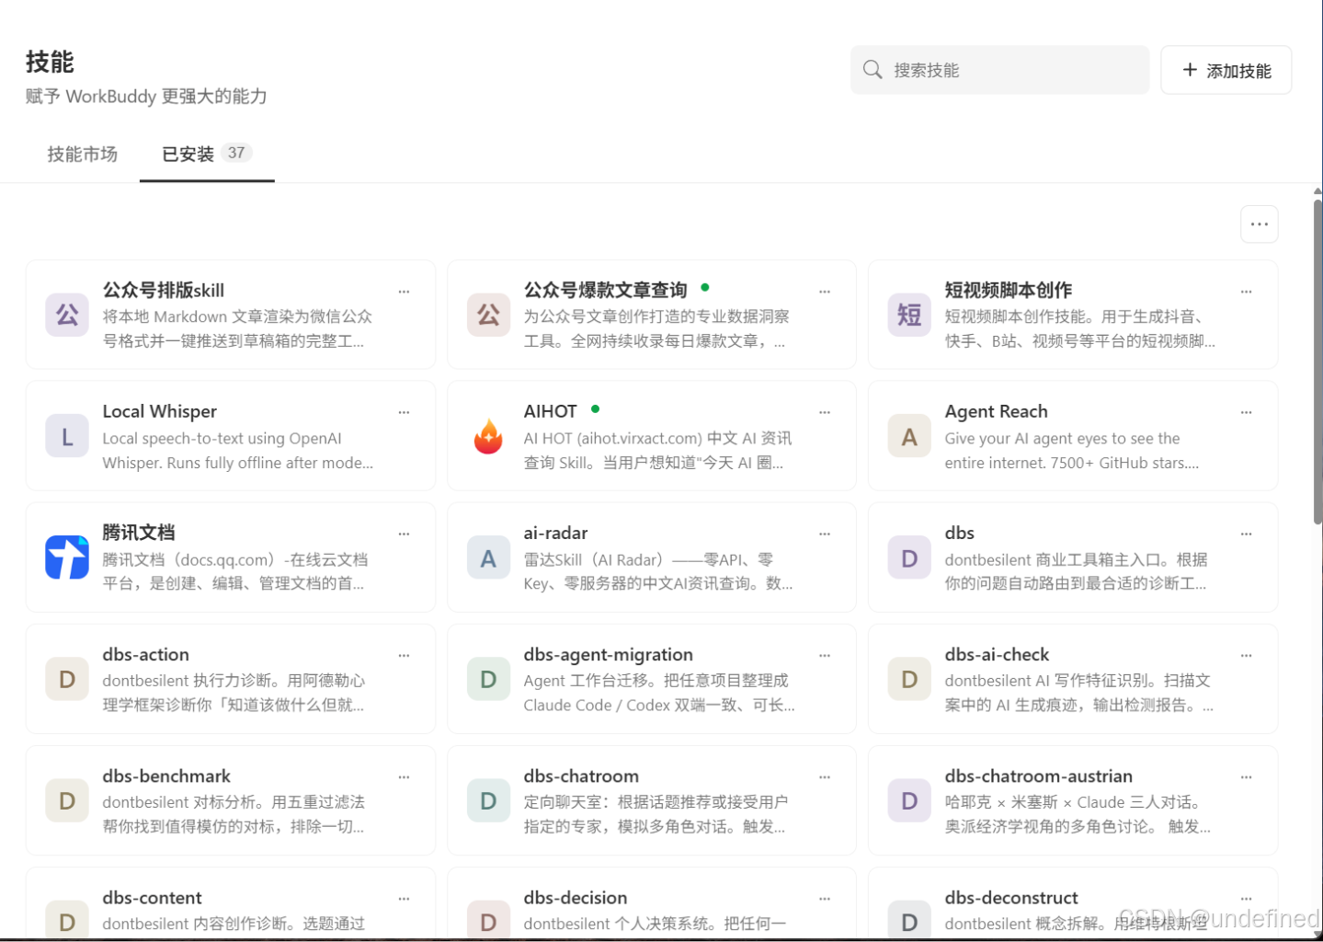This screenshot has width=1323, height=942.
Task: Open more options for dbs-chatroom-austrian
Action: [x=1246, y=777]
